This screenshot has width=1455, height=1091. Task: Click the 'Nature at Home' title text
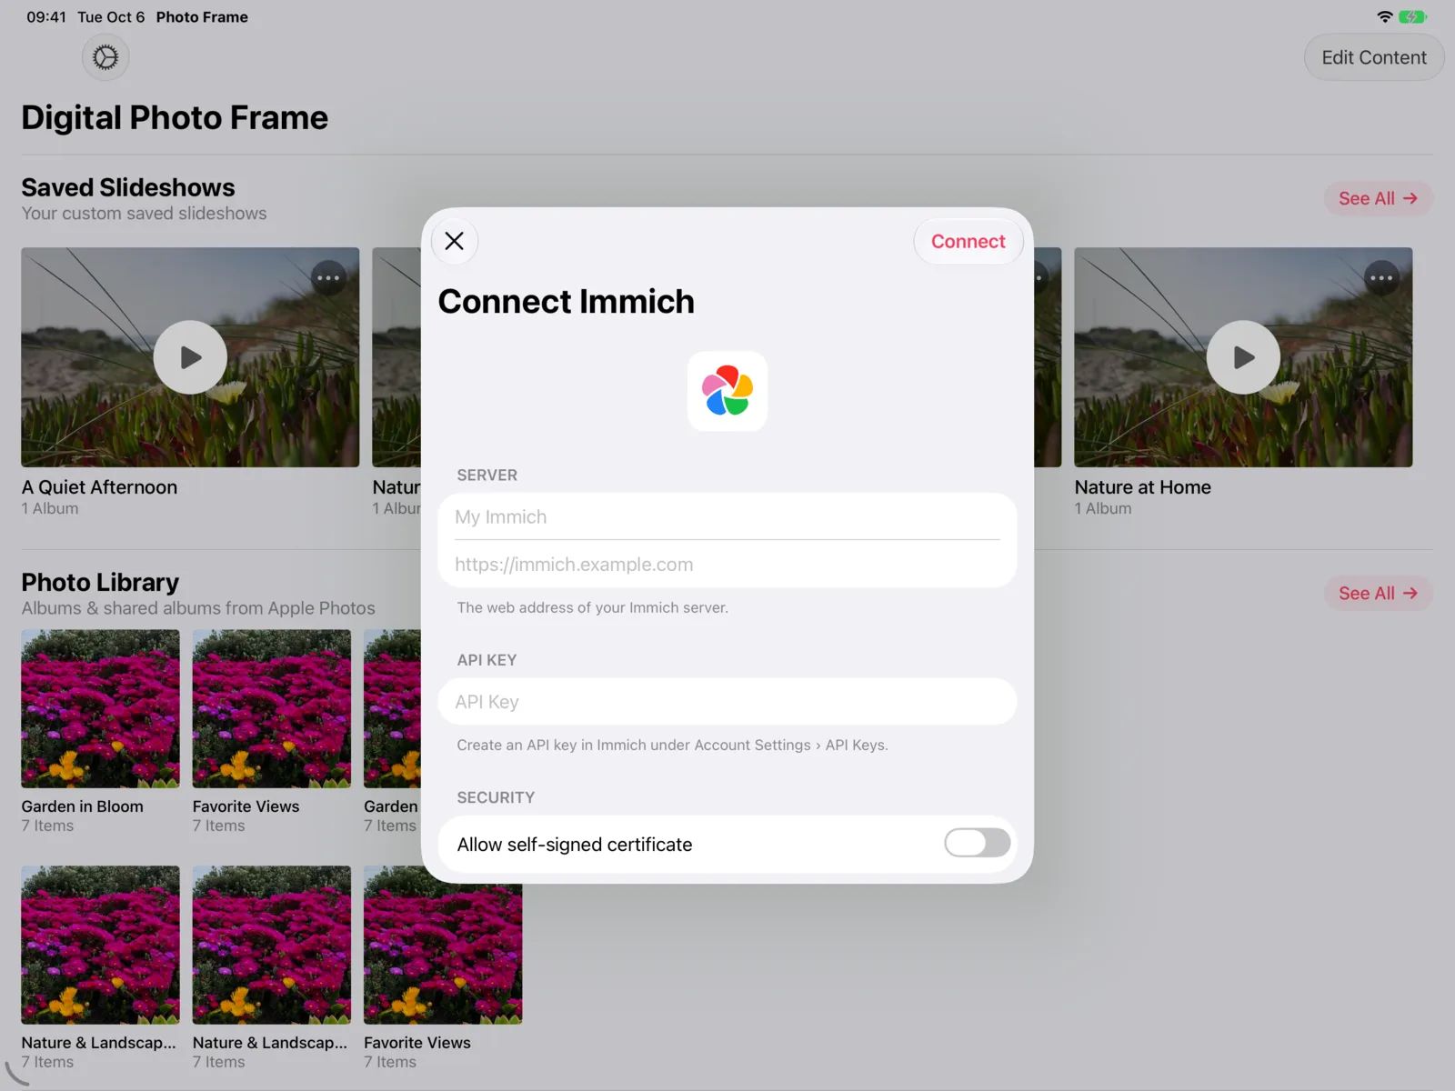[x=1143, y=487]
